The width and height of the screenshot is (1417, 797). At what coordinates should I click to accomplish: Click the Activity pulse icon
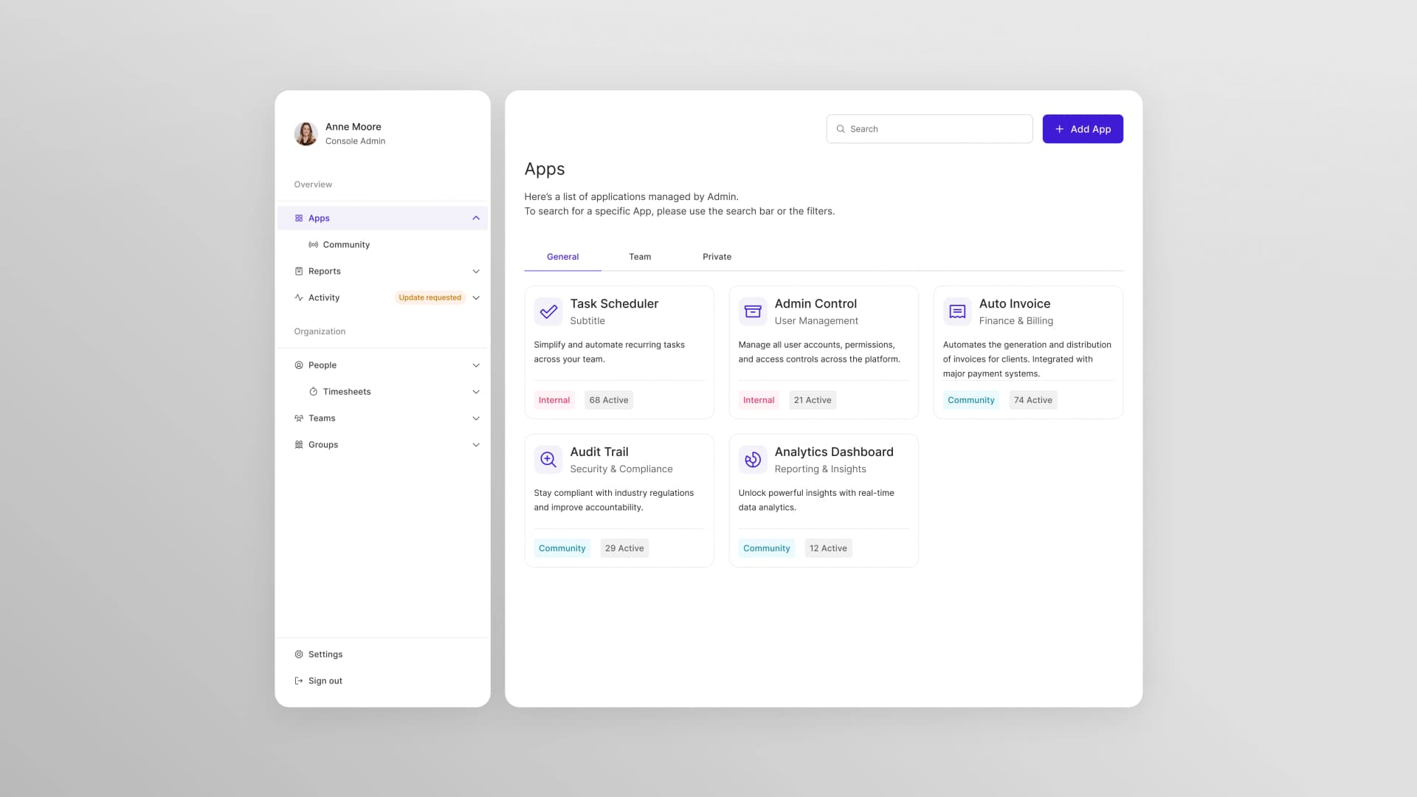click(x=299, y=298)
